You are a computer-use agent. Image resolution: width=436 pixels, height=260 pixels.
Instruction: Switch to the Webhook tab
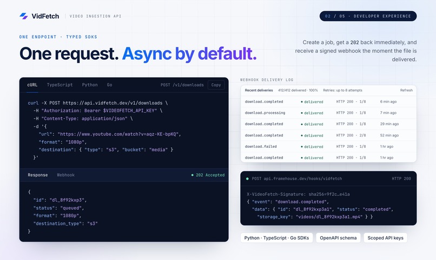coord(65,175)
